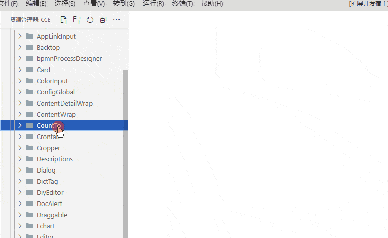The image size is (388, 238).
Task: Expand the Descriptions folder chevron
Action: [20, 159]
